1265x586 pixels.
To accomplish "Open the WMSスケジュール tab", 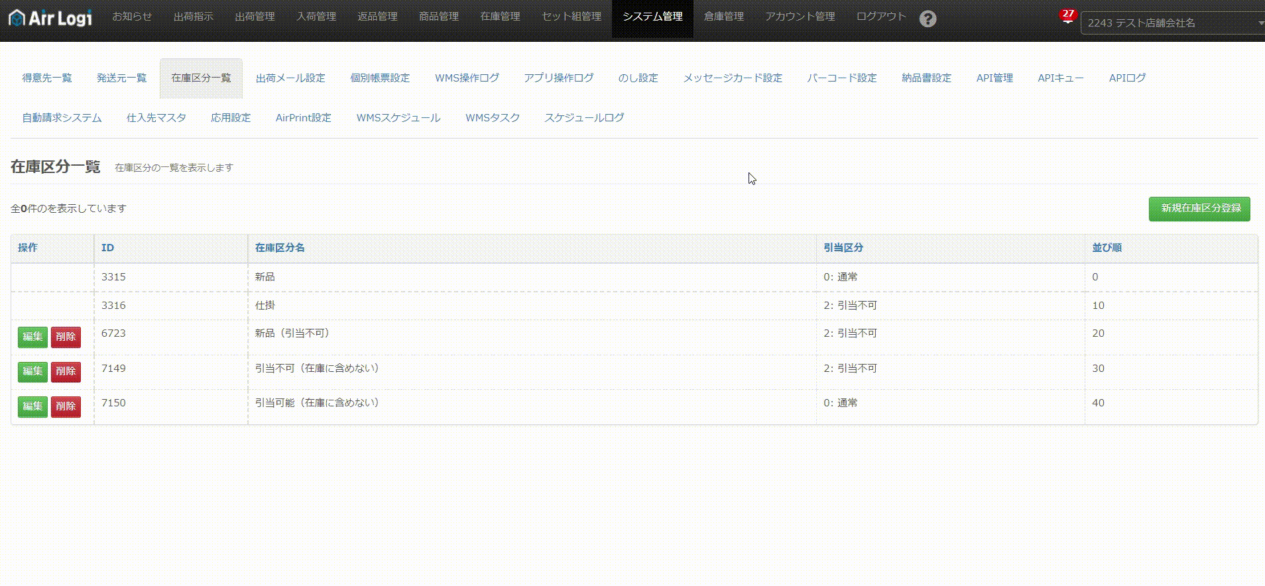I will click(398, 118).
